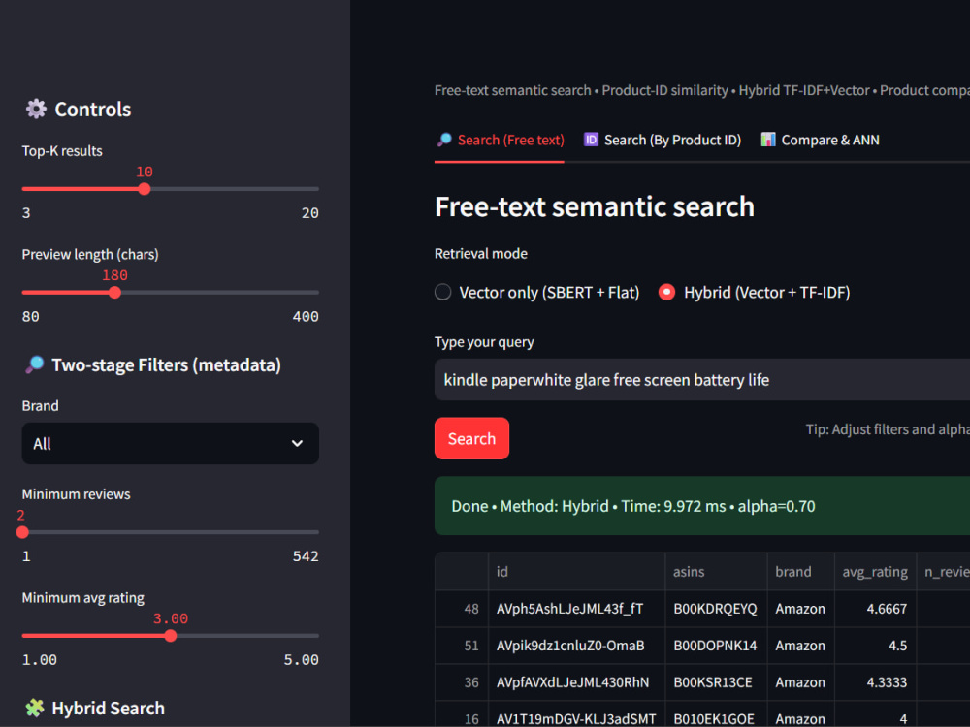Screen dimensions: 970x727
Task: Click the Top-K results label
Action: (62, 151)
